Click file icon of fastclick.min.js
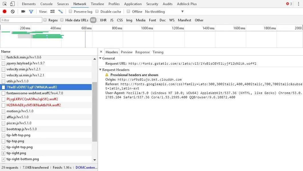 3,57
